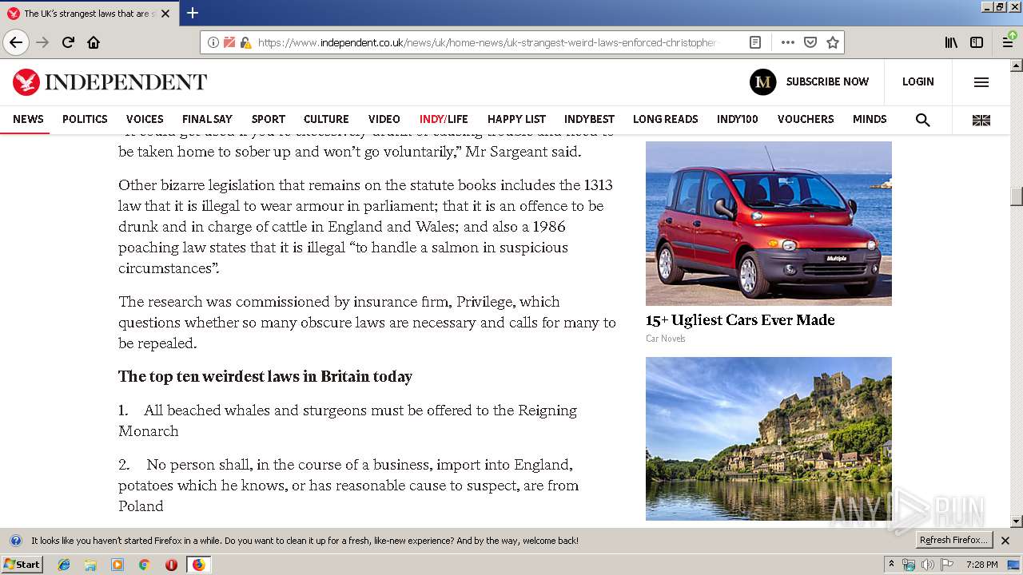Click the Action Center flag tray icon
1023x575 pixels.
coord(947,565)
